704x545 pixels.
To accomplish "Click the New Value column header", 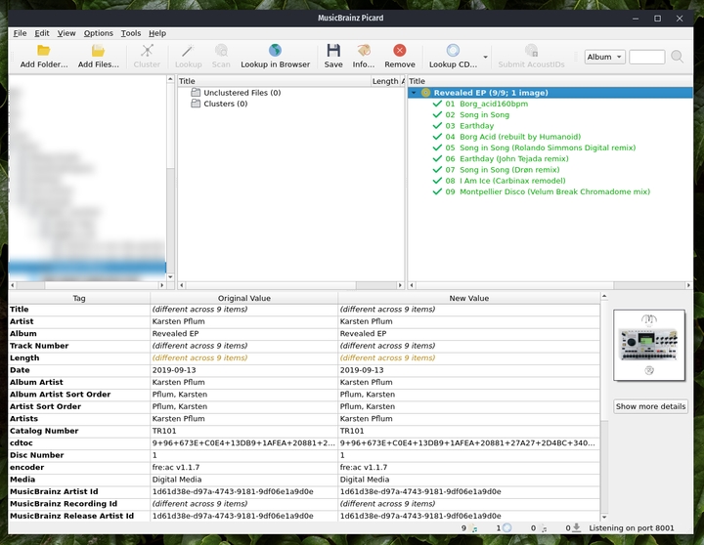I will tap(469, 298).
